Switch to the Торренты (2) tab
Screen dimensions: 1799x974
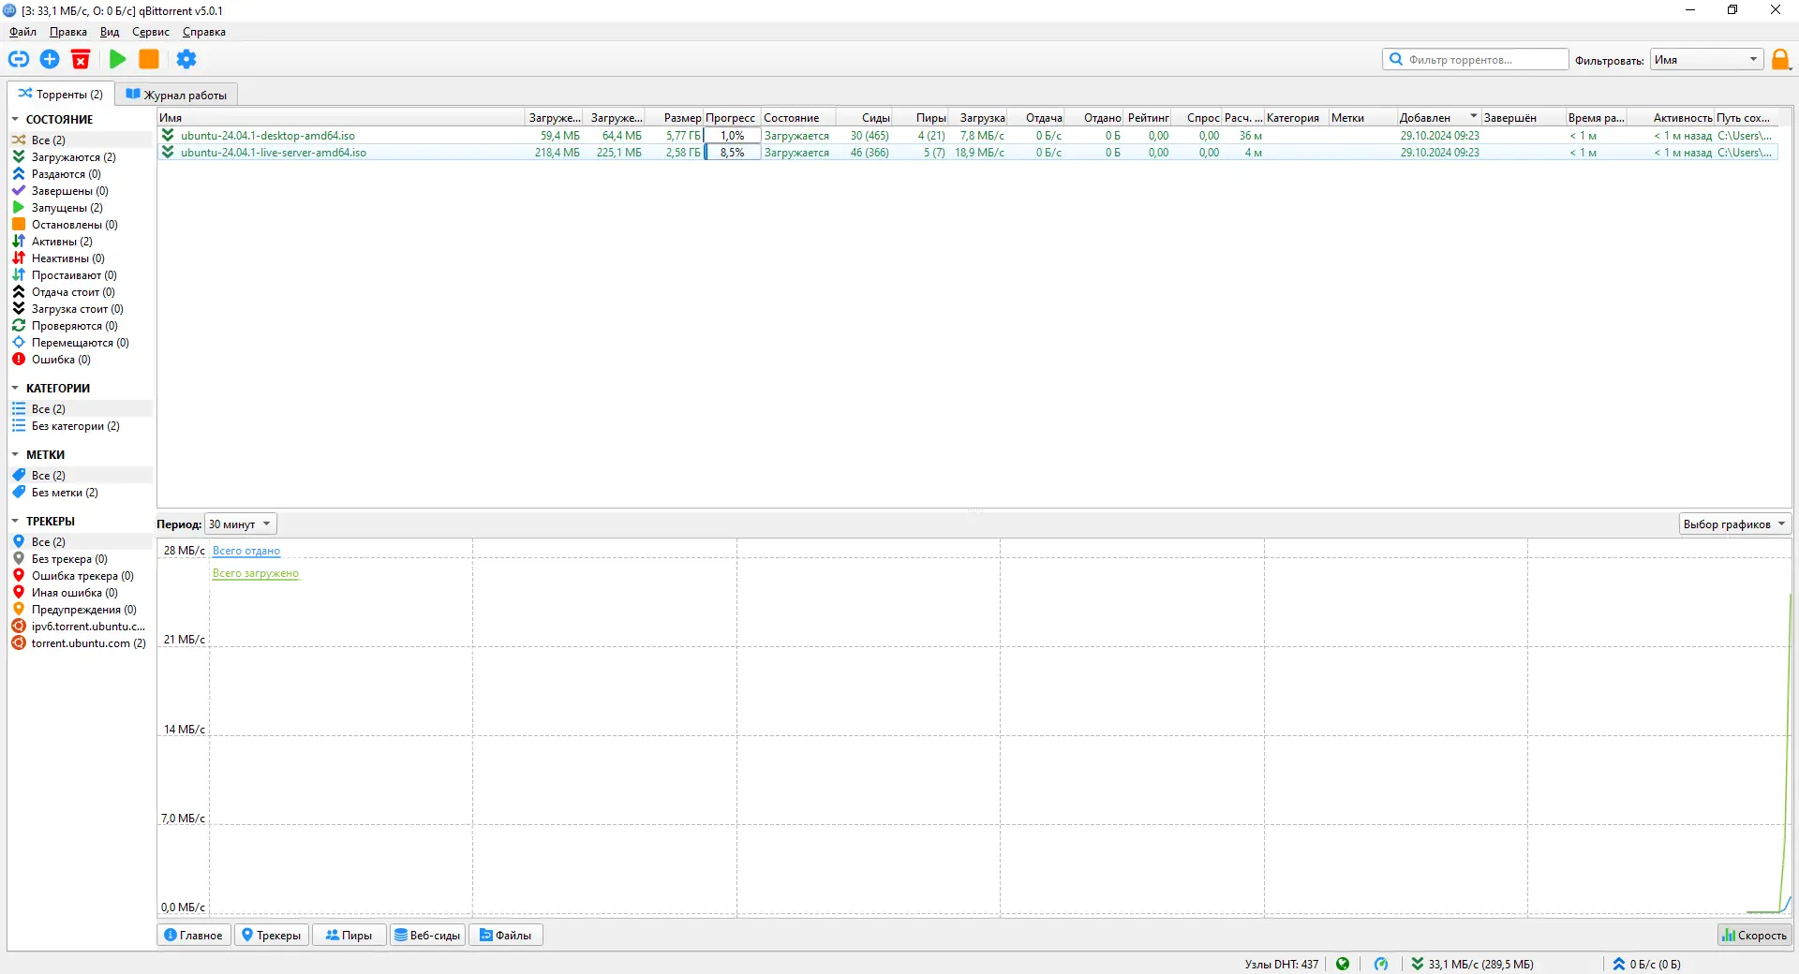pos(61,94)
